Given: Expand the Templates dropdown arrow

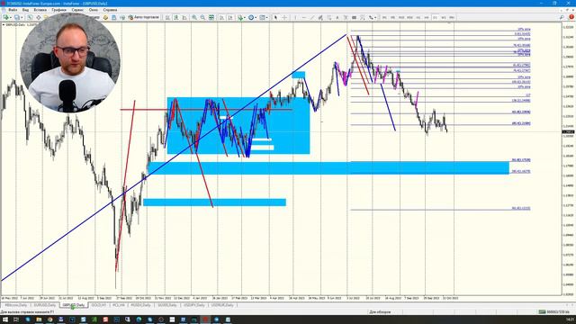Looking at the screenshot, I should click(267, 17).
